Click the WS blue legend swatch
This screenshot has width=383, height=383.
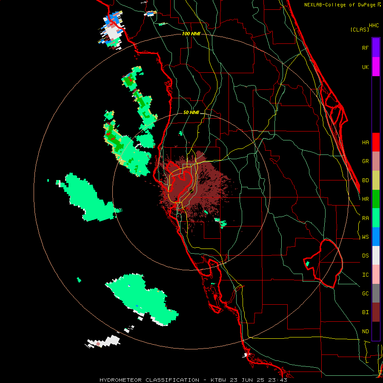[x=376, y=237]
